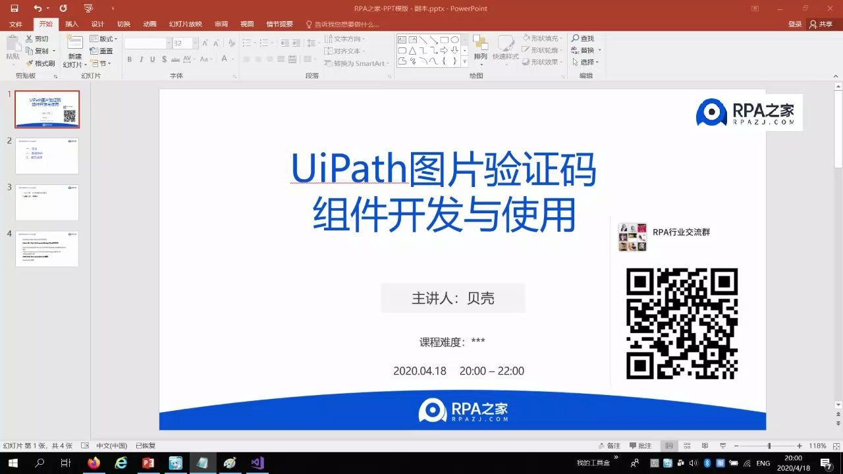Open the 形状填充 shape fill dropdown

543,38
